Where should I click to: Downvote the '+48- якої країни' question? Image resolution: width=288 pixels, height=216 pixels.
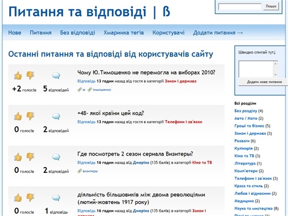point(30,116)
